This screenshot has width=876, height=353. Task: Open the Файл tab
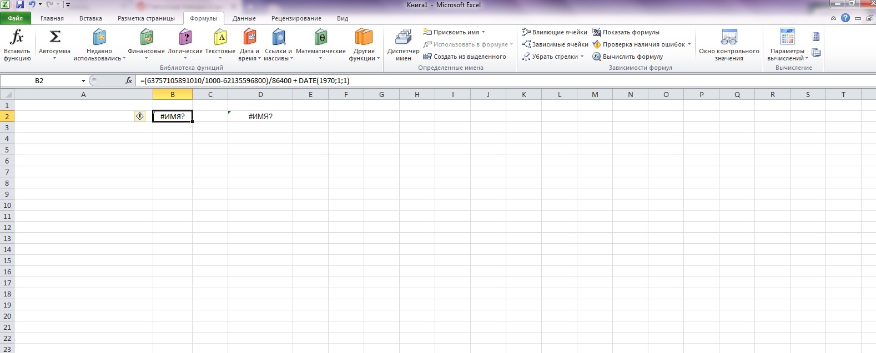click(x=16, y=18)
